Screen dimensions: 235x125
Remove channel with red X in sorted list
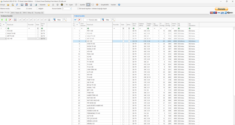point(10,20)
